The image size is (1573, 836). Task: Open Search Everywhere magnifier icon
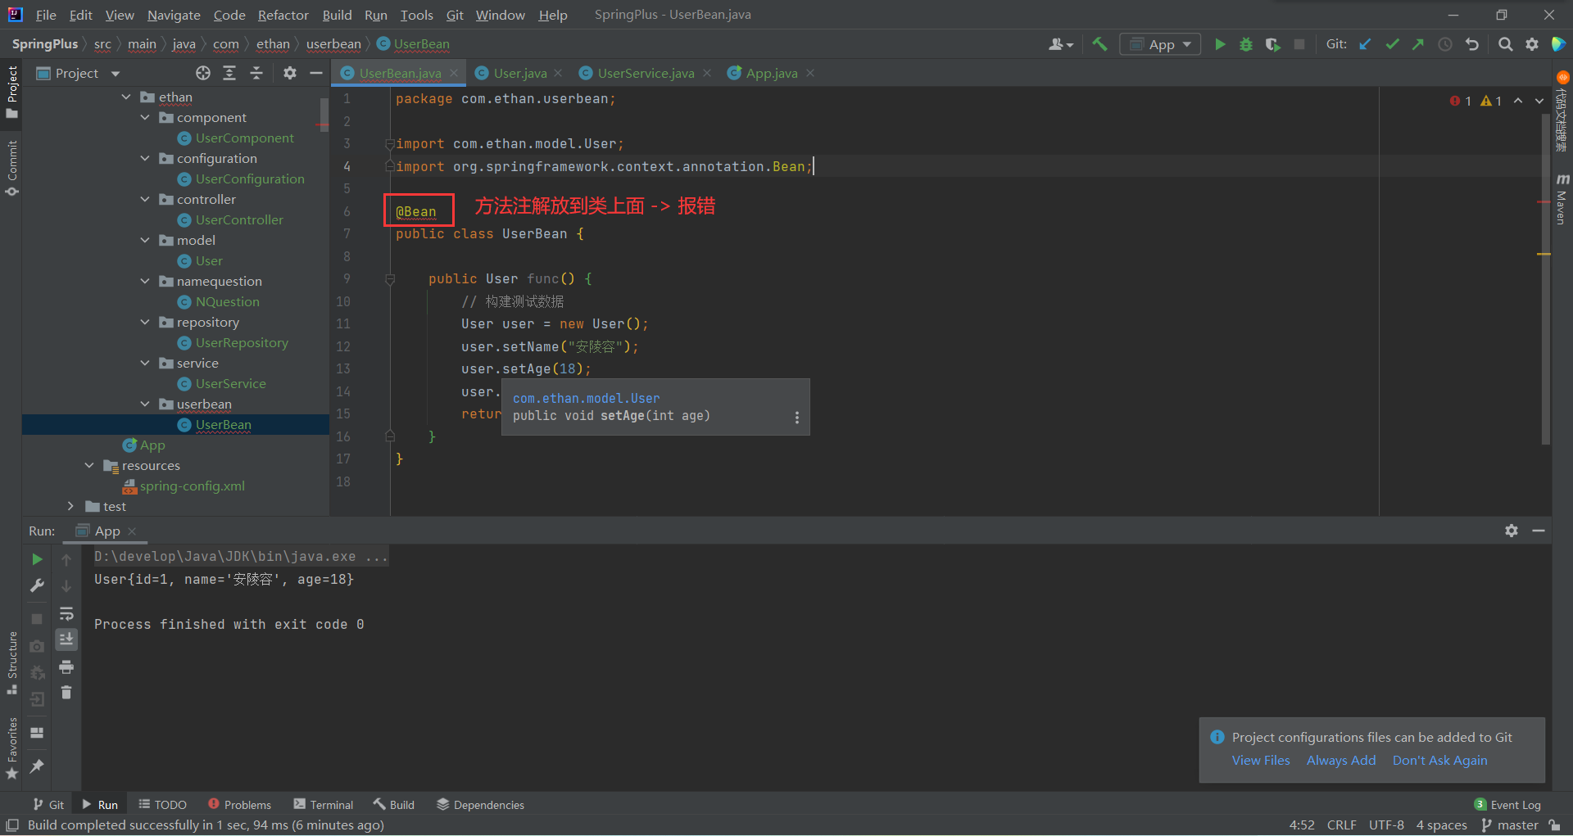(1505, 44)
